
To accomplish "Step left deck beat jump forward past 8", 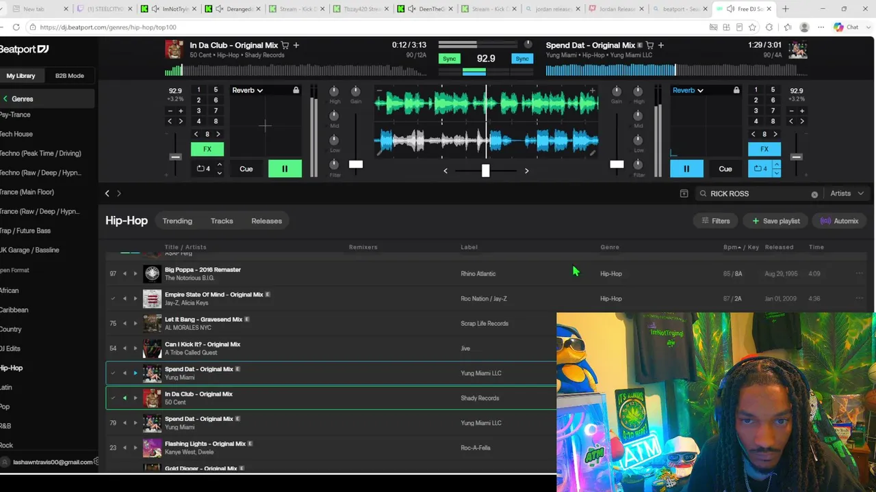I will (218, 135).
